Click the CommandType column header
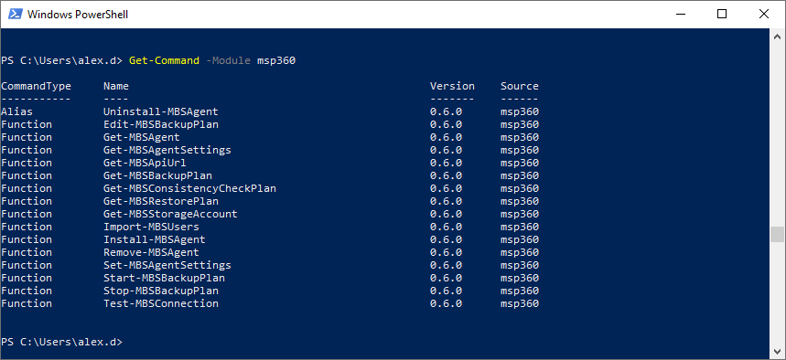This screenshot has width=786, height=360. (36, 86)
